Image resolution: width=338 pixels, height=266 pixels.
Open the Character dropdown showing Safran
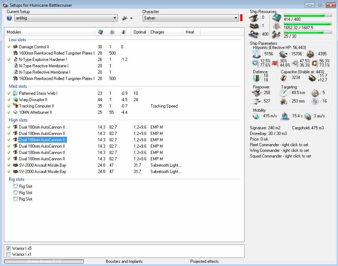click(x=236, y=18)
